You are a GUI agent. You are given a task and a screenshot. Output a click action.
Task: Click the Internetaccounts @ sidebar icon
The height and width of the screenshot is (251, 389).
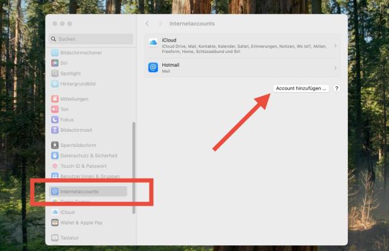(55, 191)
